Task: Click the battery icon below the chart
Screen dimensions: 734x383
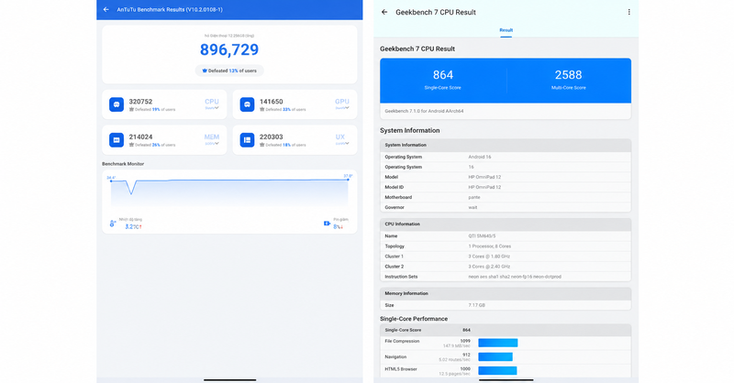Action: (x=327, y=224)
